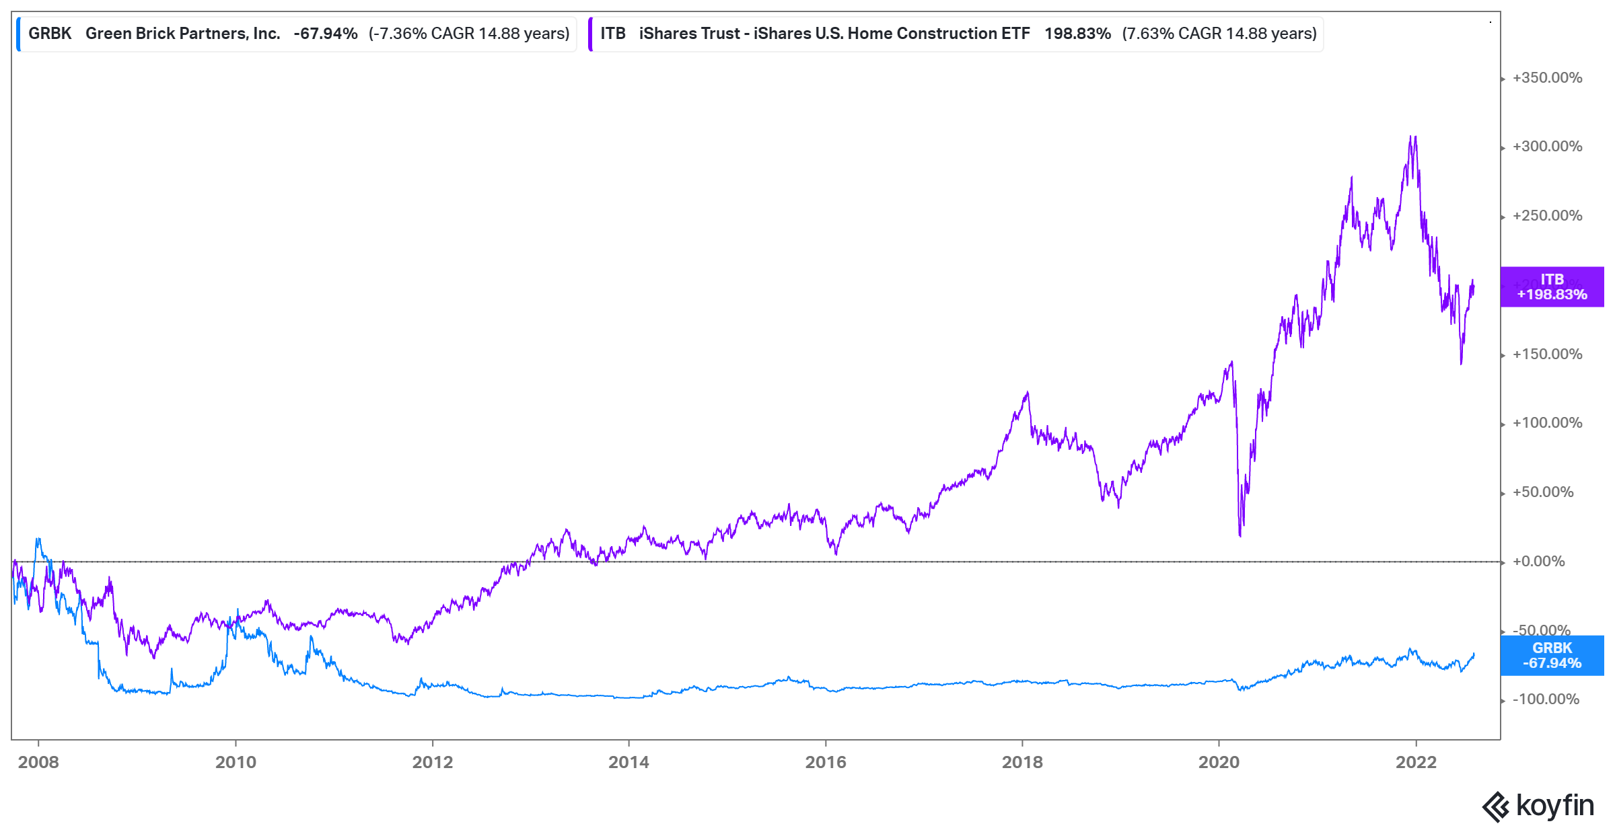Click the -67.94% GRBK return value in legend
The height and width of the screenshot is (834, 1615).
[x=326, y=34]
